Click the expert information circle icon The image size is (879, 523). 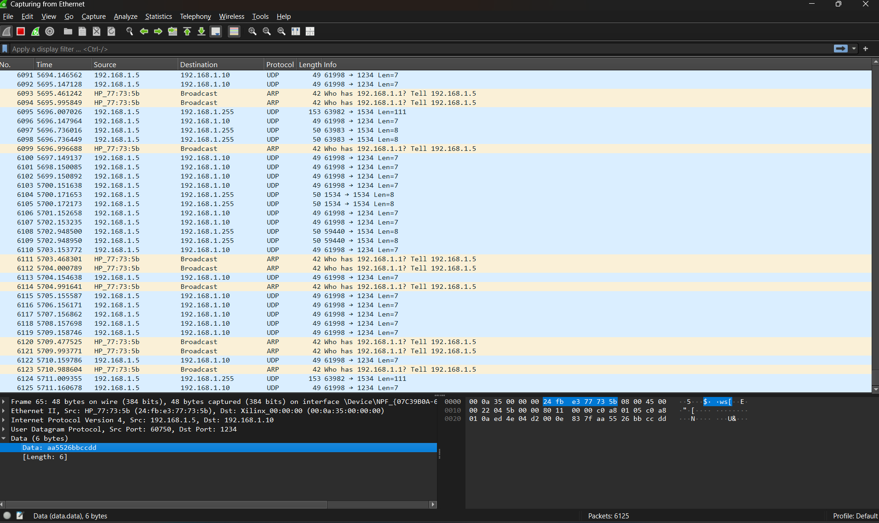7,516
